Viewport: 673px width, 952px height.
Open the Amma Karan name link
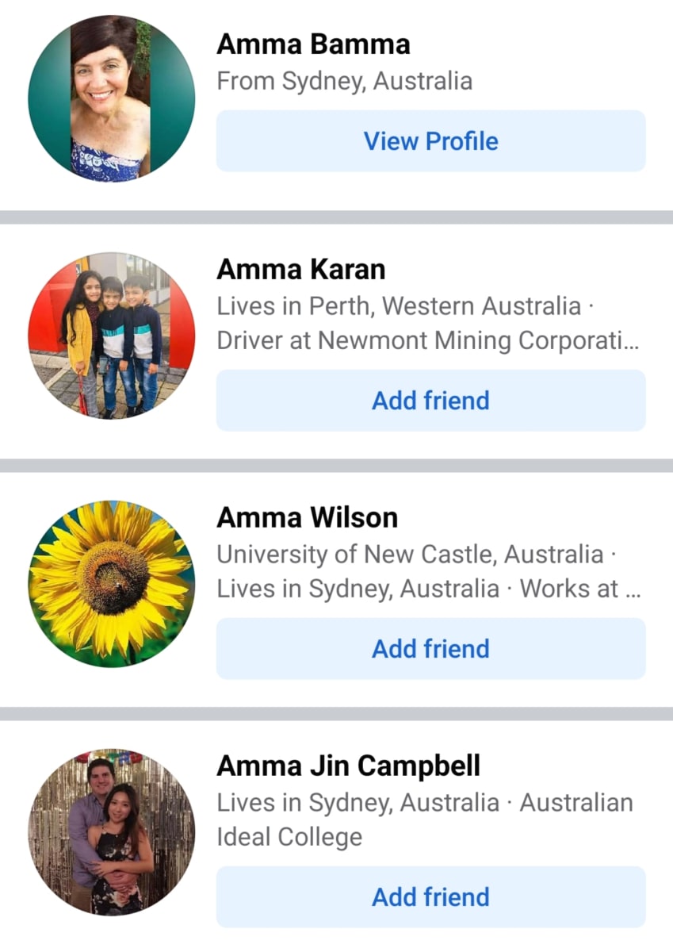point(301,270)
